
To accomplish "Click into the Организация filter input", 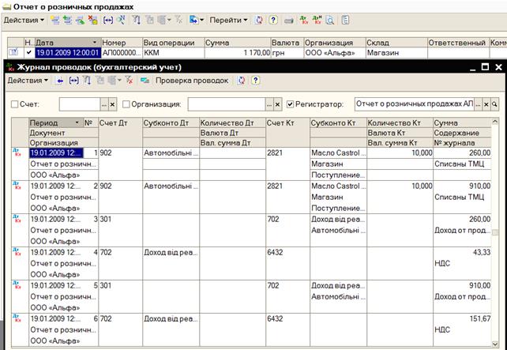I will (x=224, y=103).
